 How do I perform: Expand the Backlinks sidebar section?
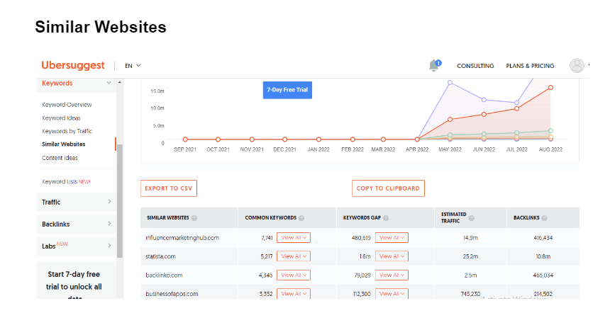(x=109, y=224)
